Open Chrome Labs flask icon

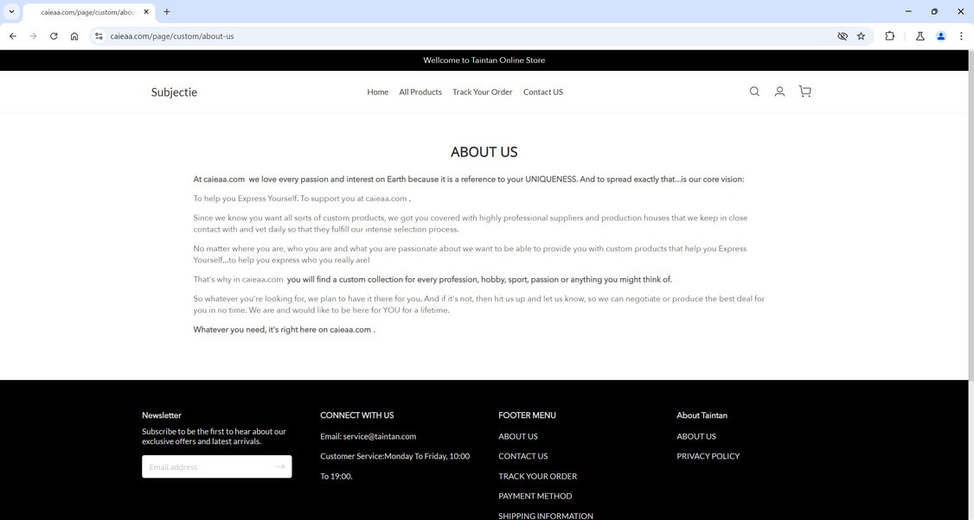coord(920,36)
